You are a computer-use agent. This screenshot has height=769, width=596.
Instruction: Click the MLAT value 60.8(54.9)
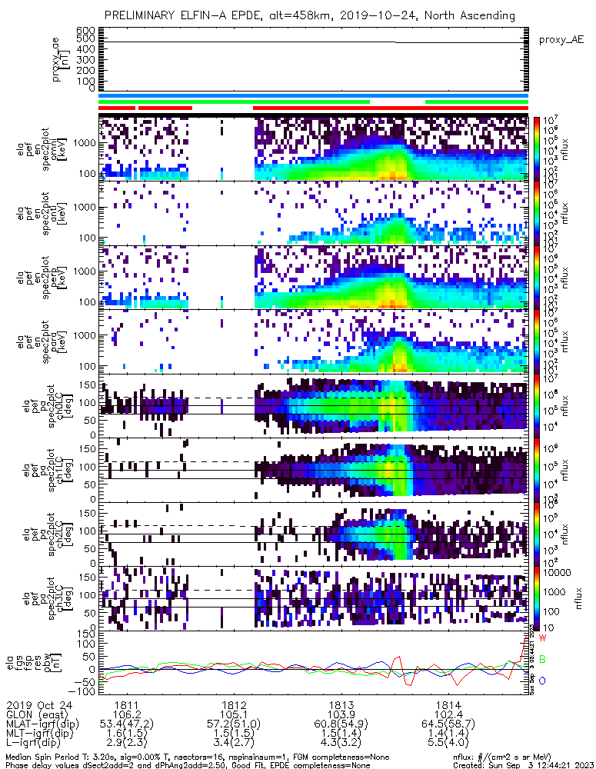point(341,724)
